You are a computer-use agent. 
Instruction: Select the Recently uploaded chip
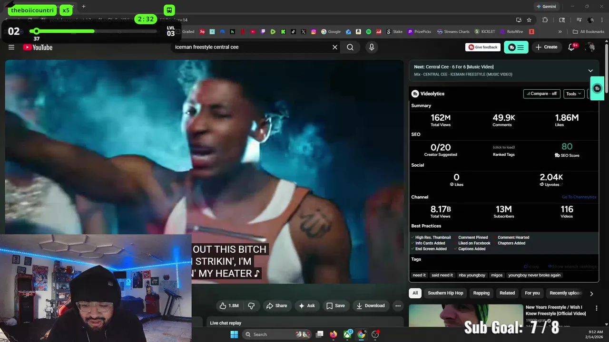[566, 293]
